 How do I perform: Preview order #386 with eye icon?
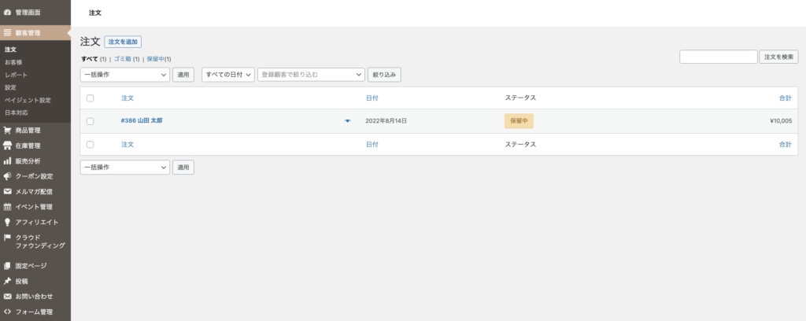coord(347,121)
